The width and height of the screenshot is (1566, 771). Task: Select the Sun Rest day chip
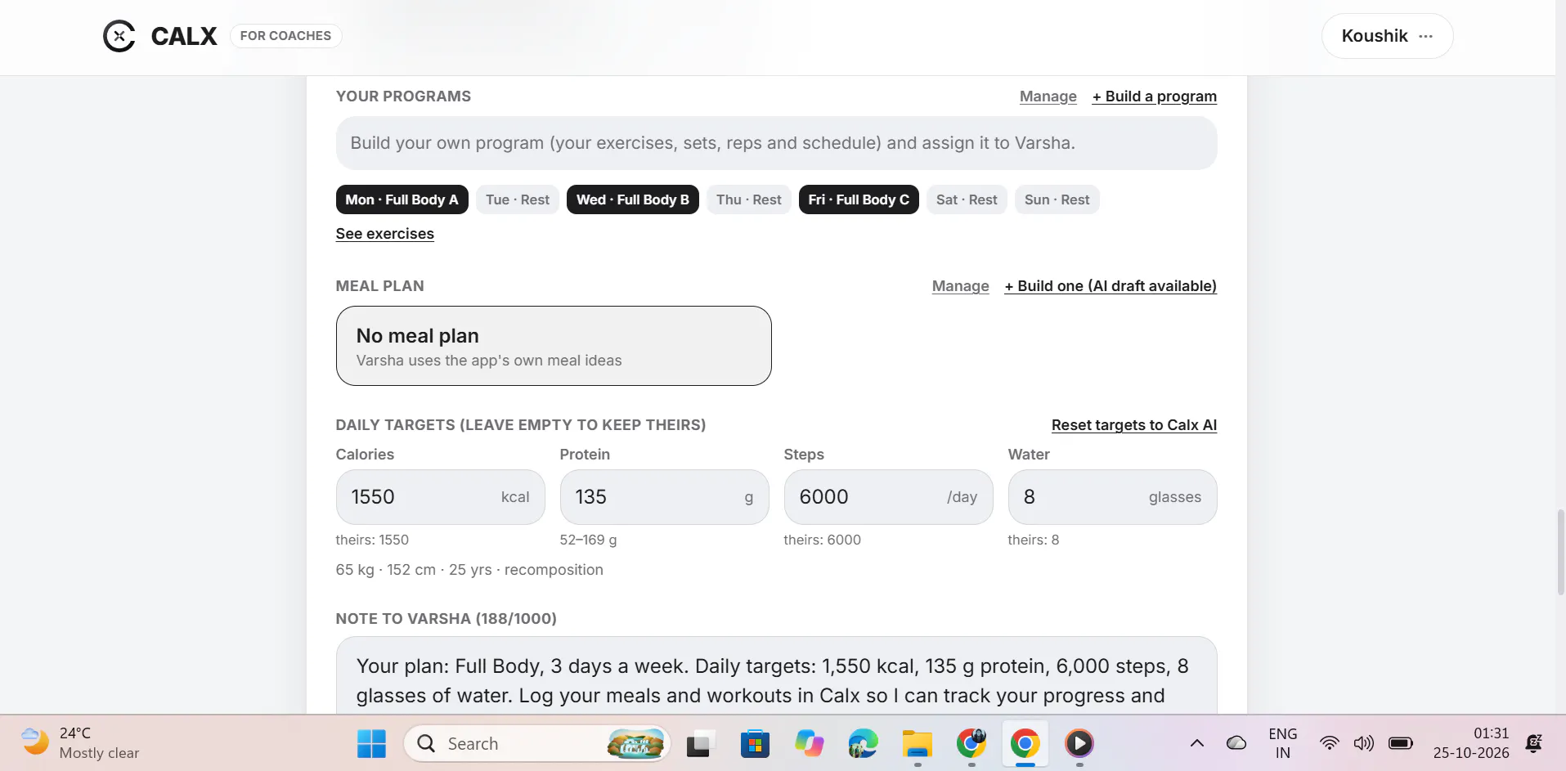click(x=1057, y=199)
